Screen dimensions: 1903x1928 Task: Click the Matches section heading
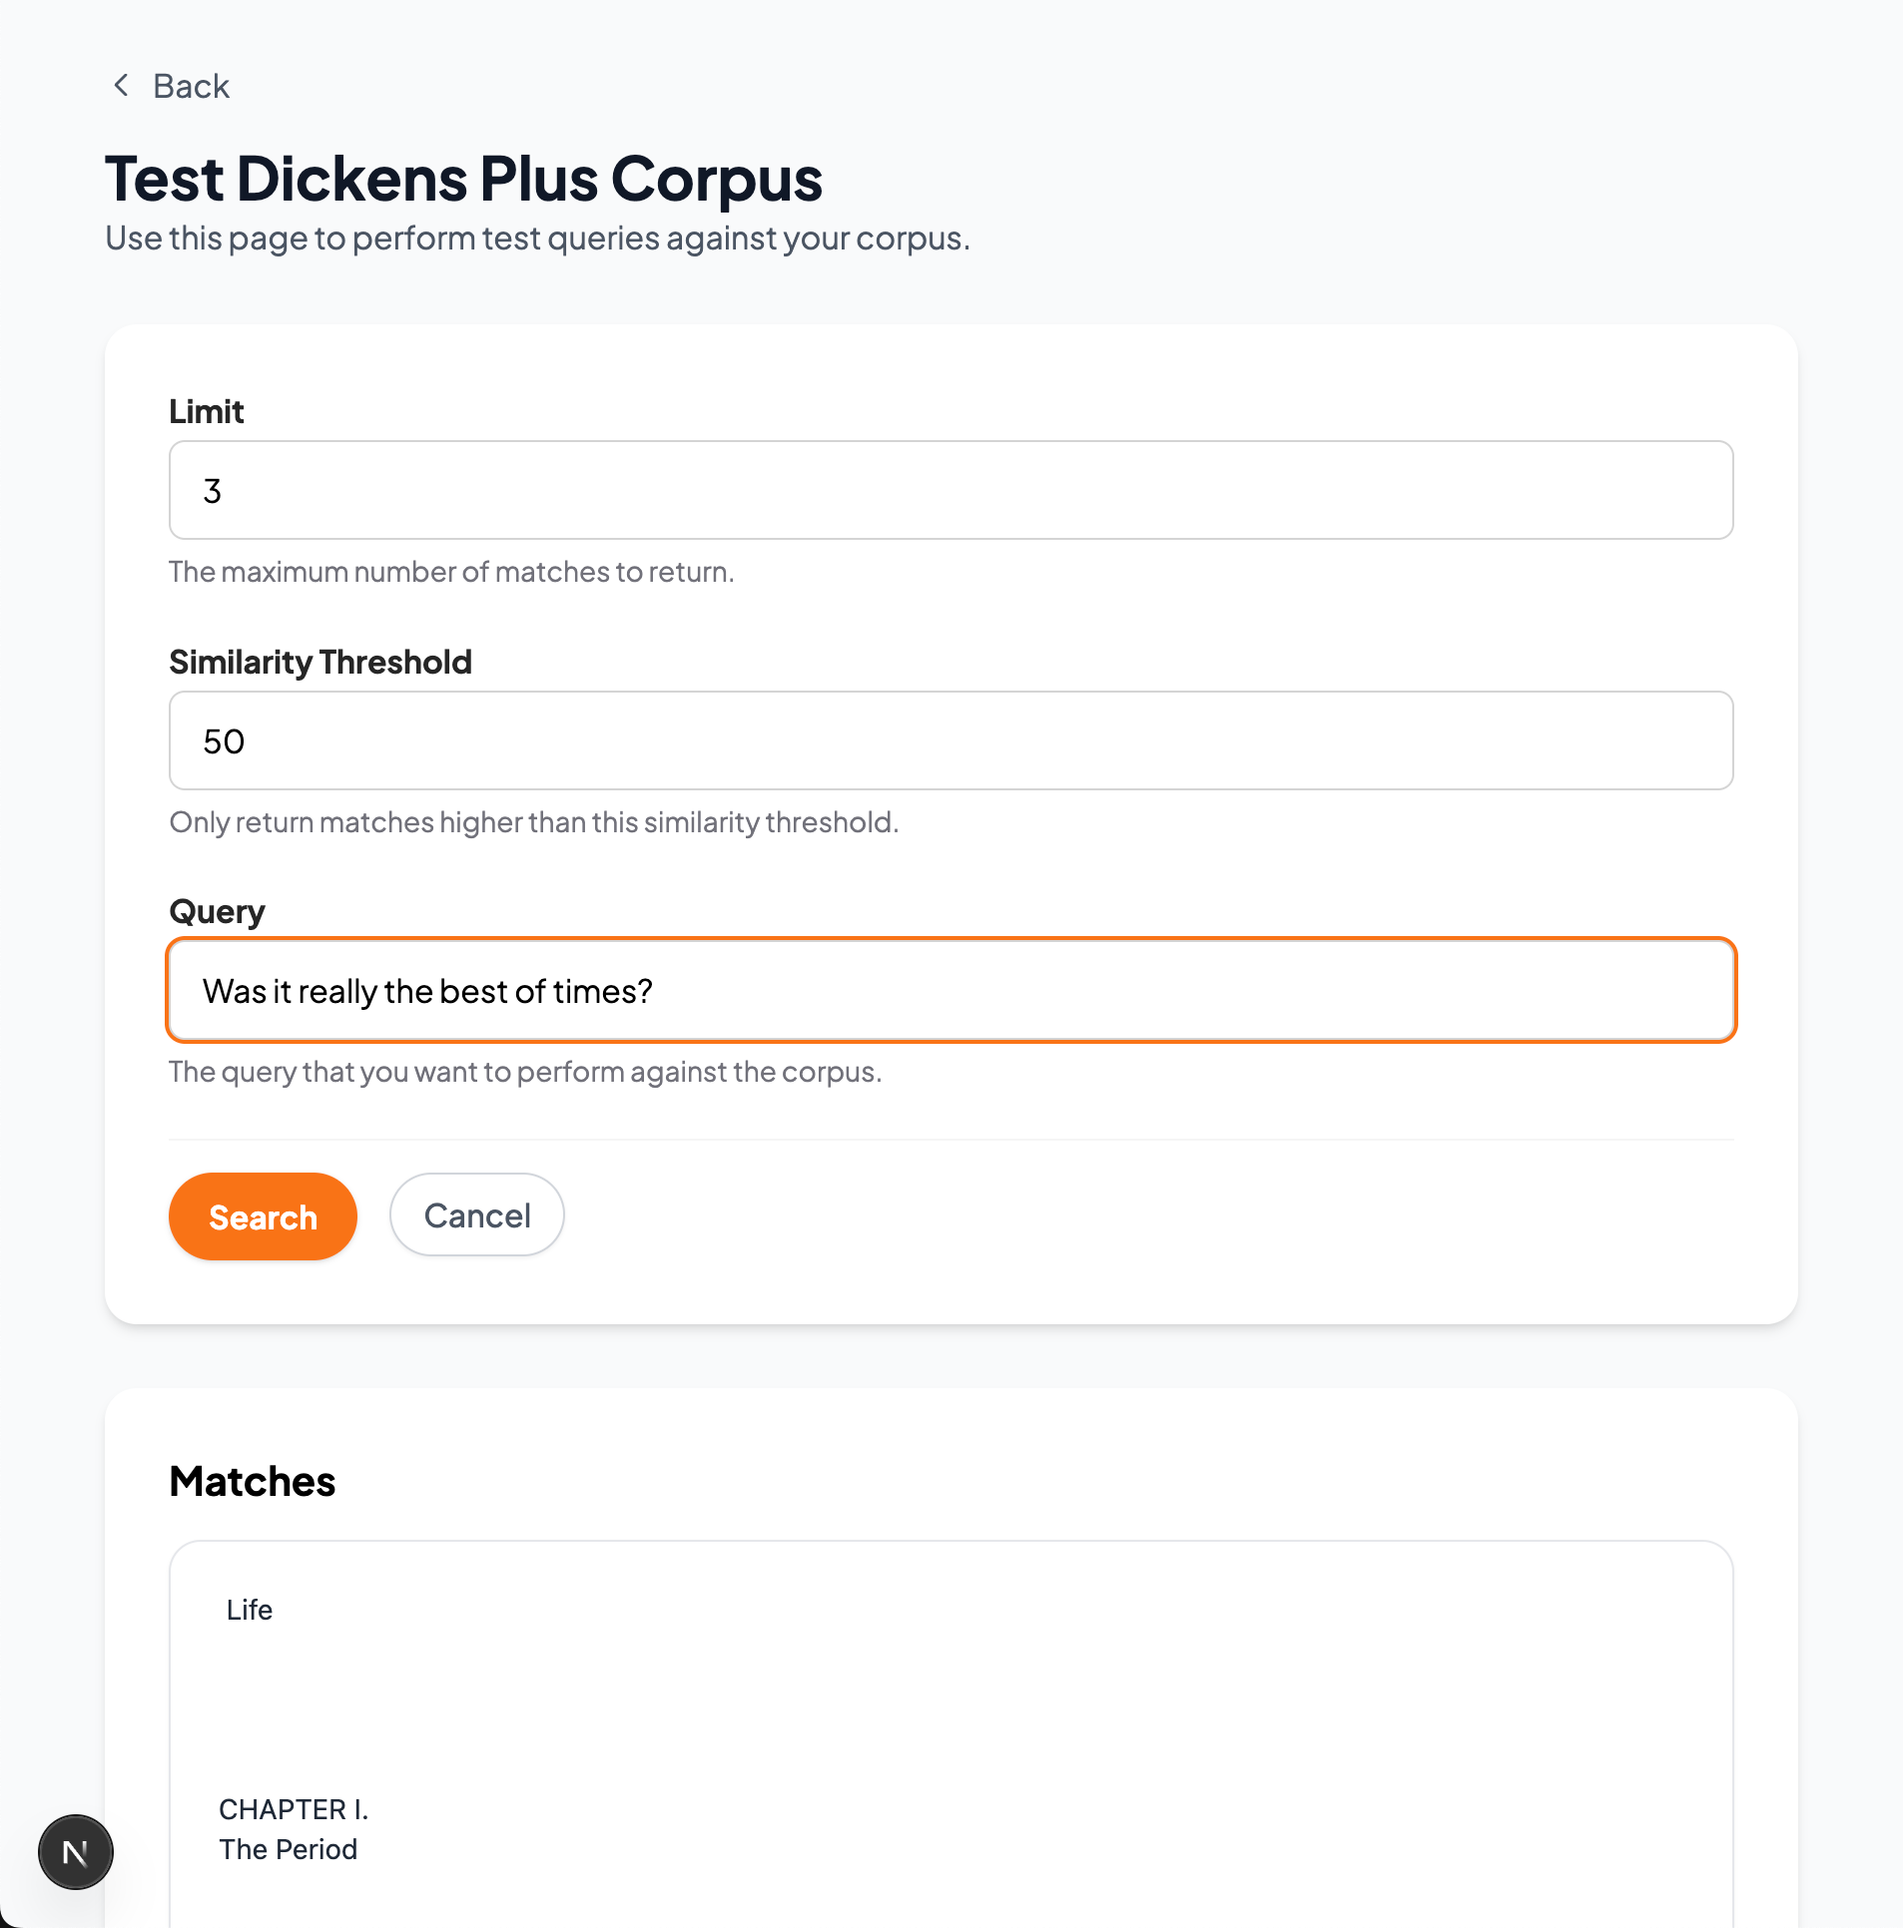pyautogui.click(x=252, y=1482)
